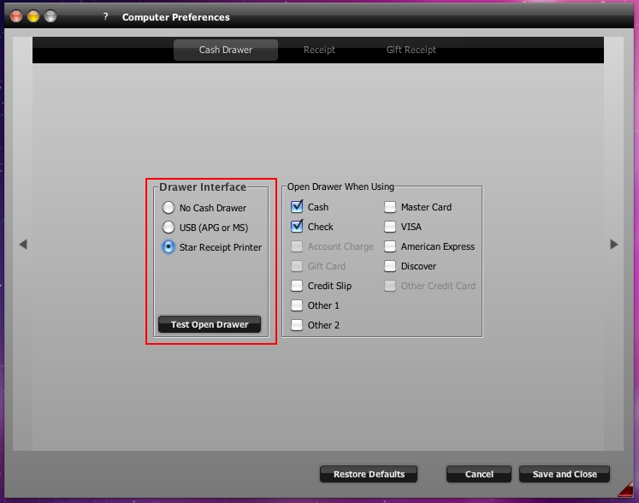This screenshot has width=639, height=503.
Task: Switch to the Receipt tab
Action: [318, 50]
